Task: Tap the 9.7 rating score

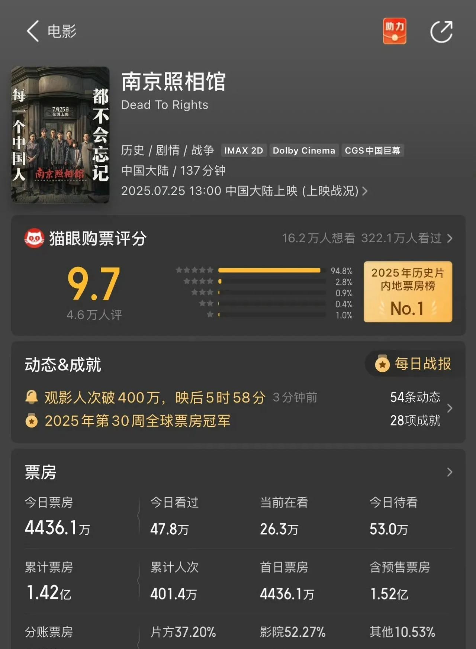Action: click(94, 284)
